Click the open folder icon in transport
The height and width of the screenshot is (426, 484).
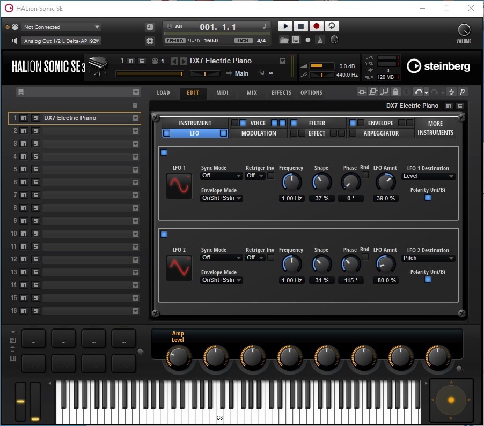coord(284,40)
